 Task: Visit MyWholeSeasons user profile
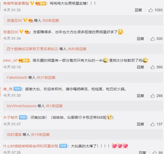pyautogui.click(x=22, y=106)
